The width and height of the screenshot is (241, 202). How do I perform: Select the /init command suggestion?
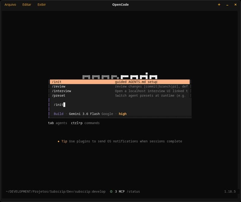coord(120,82)
